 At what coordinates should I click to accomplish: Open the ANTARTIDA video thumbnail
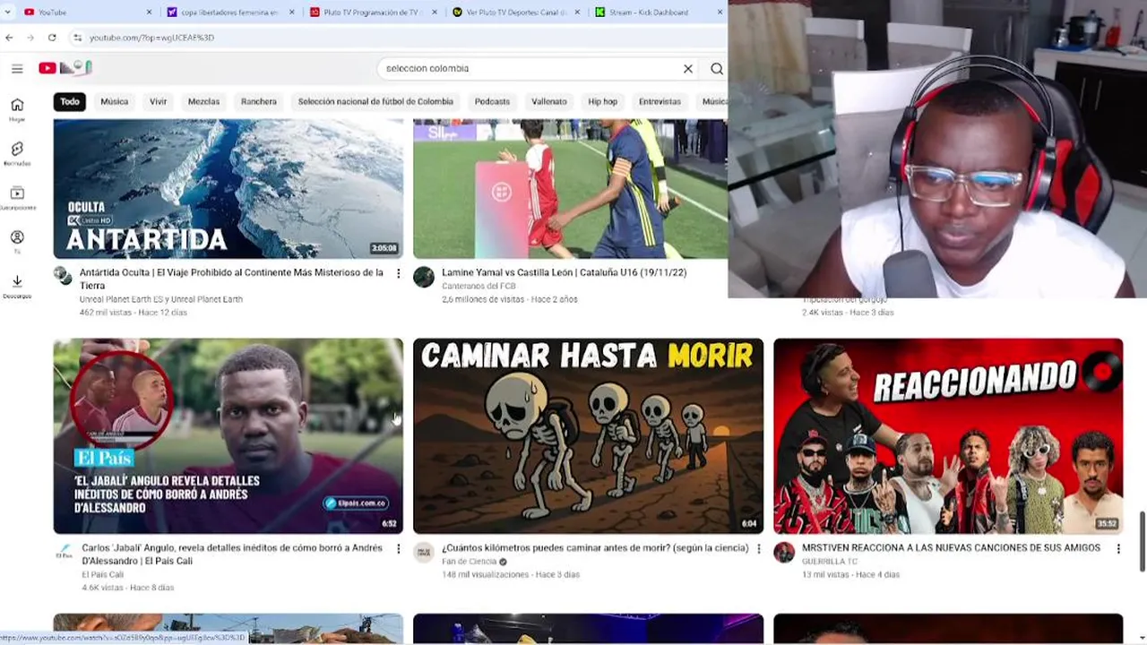(x=229, y=189)
